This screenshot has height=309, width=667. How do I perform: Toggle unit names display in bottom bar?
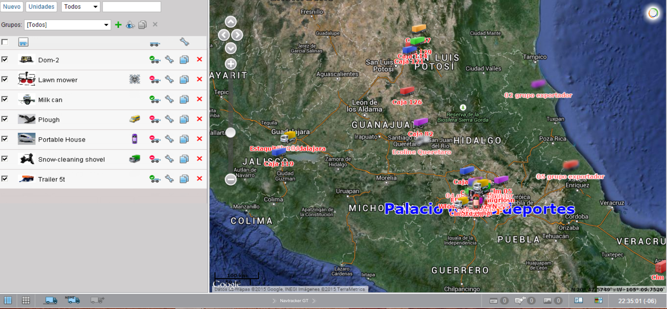(72, 300)
